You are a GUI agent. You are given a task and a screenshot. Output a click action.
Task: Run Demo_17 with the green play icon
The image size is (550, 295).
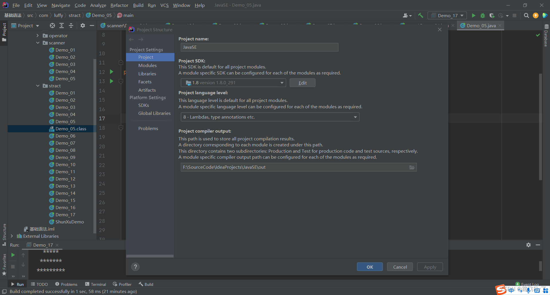pos(474,15)
